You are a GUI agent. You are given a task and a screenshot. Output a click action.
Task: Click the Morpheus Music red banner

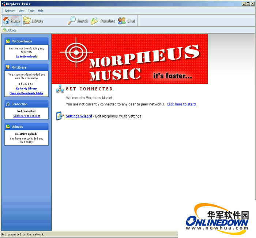(x=129, y=59)
